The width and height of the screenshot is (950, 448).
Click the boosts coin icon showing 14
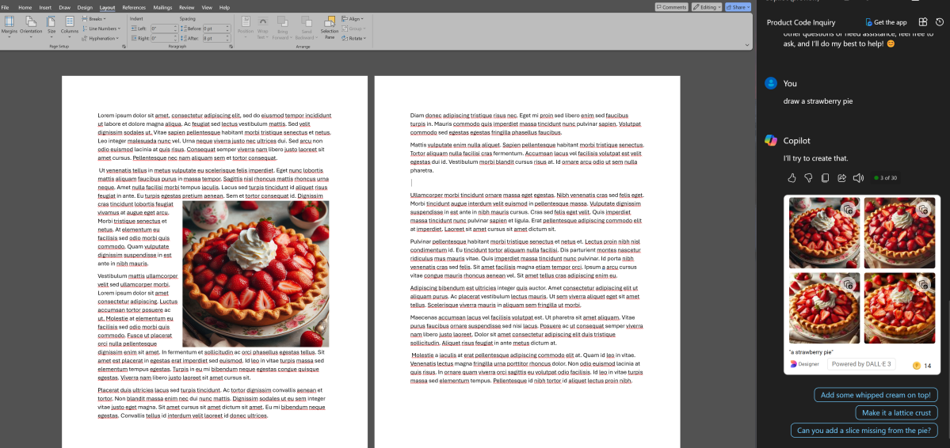point(916,365)
